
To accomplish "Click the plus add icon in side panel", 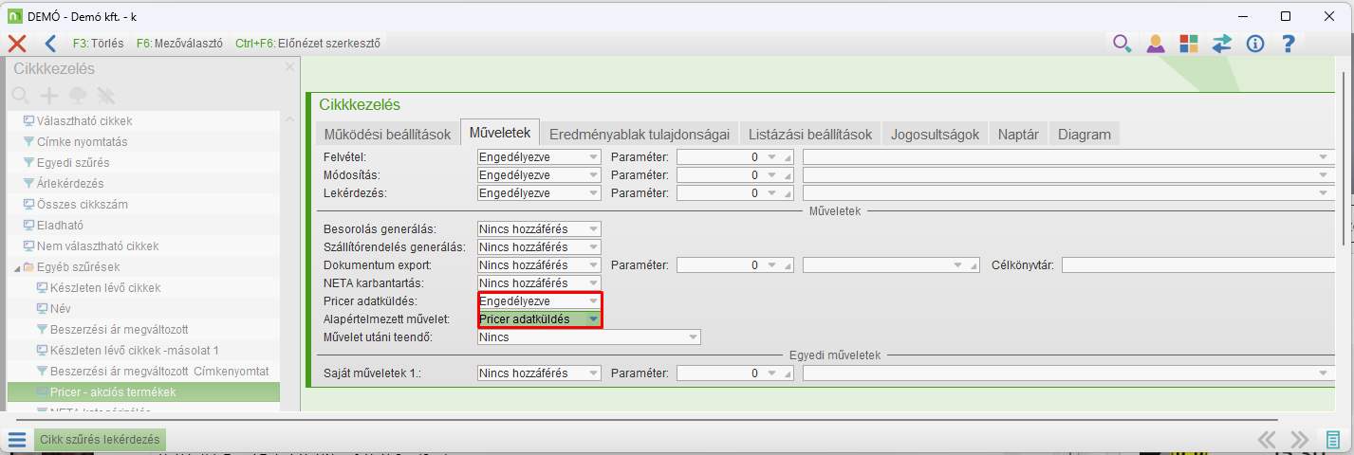I will [49, 95].
